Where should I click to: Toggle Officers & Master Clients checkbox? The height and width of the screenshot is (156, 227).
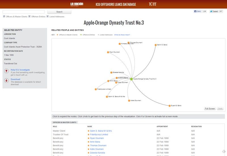coord(4,16)
